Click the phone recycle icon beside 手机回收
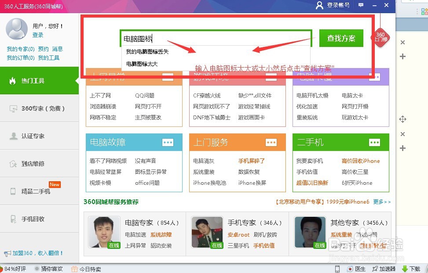The width and height of the screenshot is (428, 273). coord(13,219)
